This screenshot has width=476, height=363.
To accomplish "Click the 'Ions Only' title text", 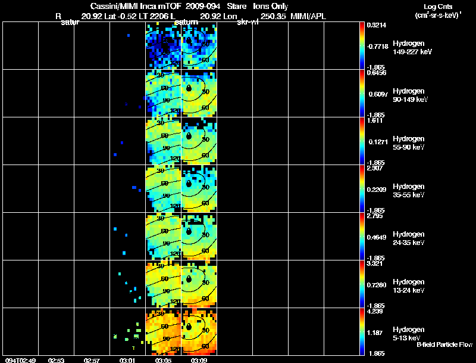I will click(271, 7).
